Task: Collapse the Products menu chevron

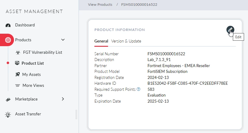Action: click(63, 40)
